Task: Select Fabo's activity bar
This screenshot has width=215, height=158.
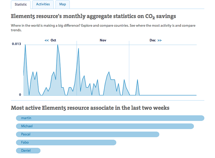Action: tap(66, 142)
